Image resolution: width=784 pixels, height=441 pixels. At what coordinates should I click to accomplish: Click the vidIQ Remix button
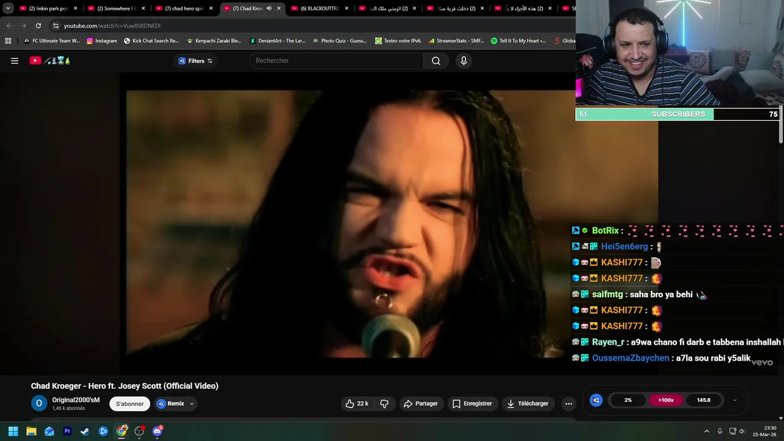(171, 404)
